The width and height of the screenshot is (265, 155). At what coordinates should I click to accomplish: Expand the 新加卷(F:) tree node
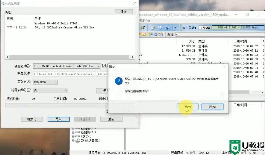click(73, 132)
